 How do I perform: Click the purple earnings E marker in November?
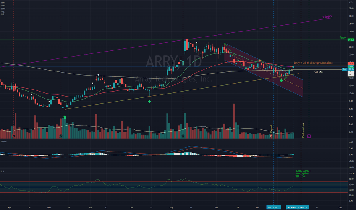(309, 136)
